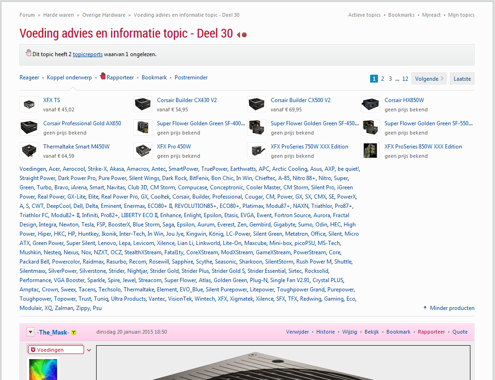495x380 pixels.
Task: Click the shield icon in Voedingen tag
Action: (33, 350)
